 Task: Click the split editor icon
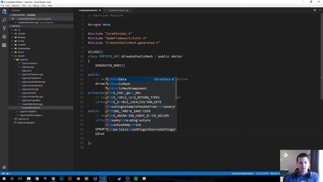click(314, 10)
